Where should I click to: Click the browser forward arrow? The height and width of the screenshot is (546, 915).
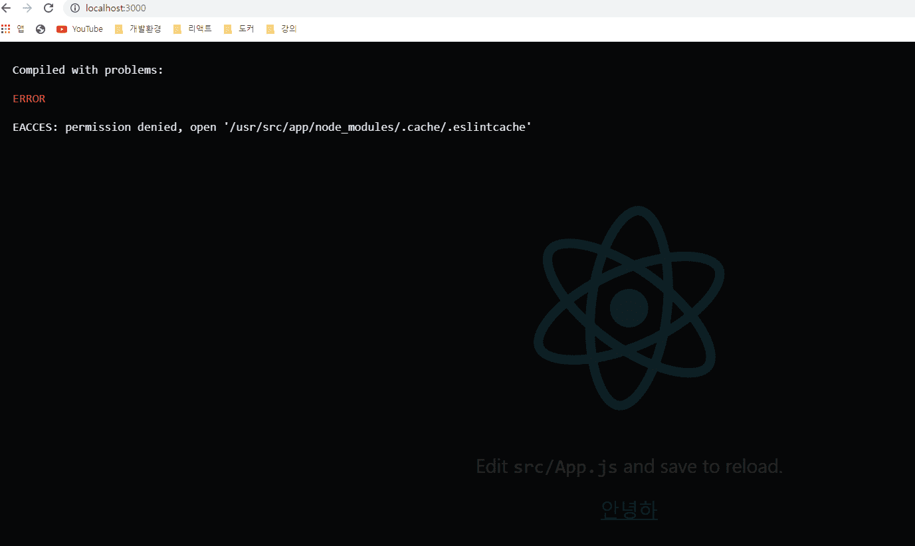click(x=27, y=8)
